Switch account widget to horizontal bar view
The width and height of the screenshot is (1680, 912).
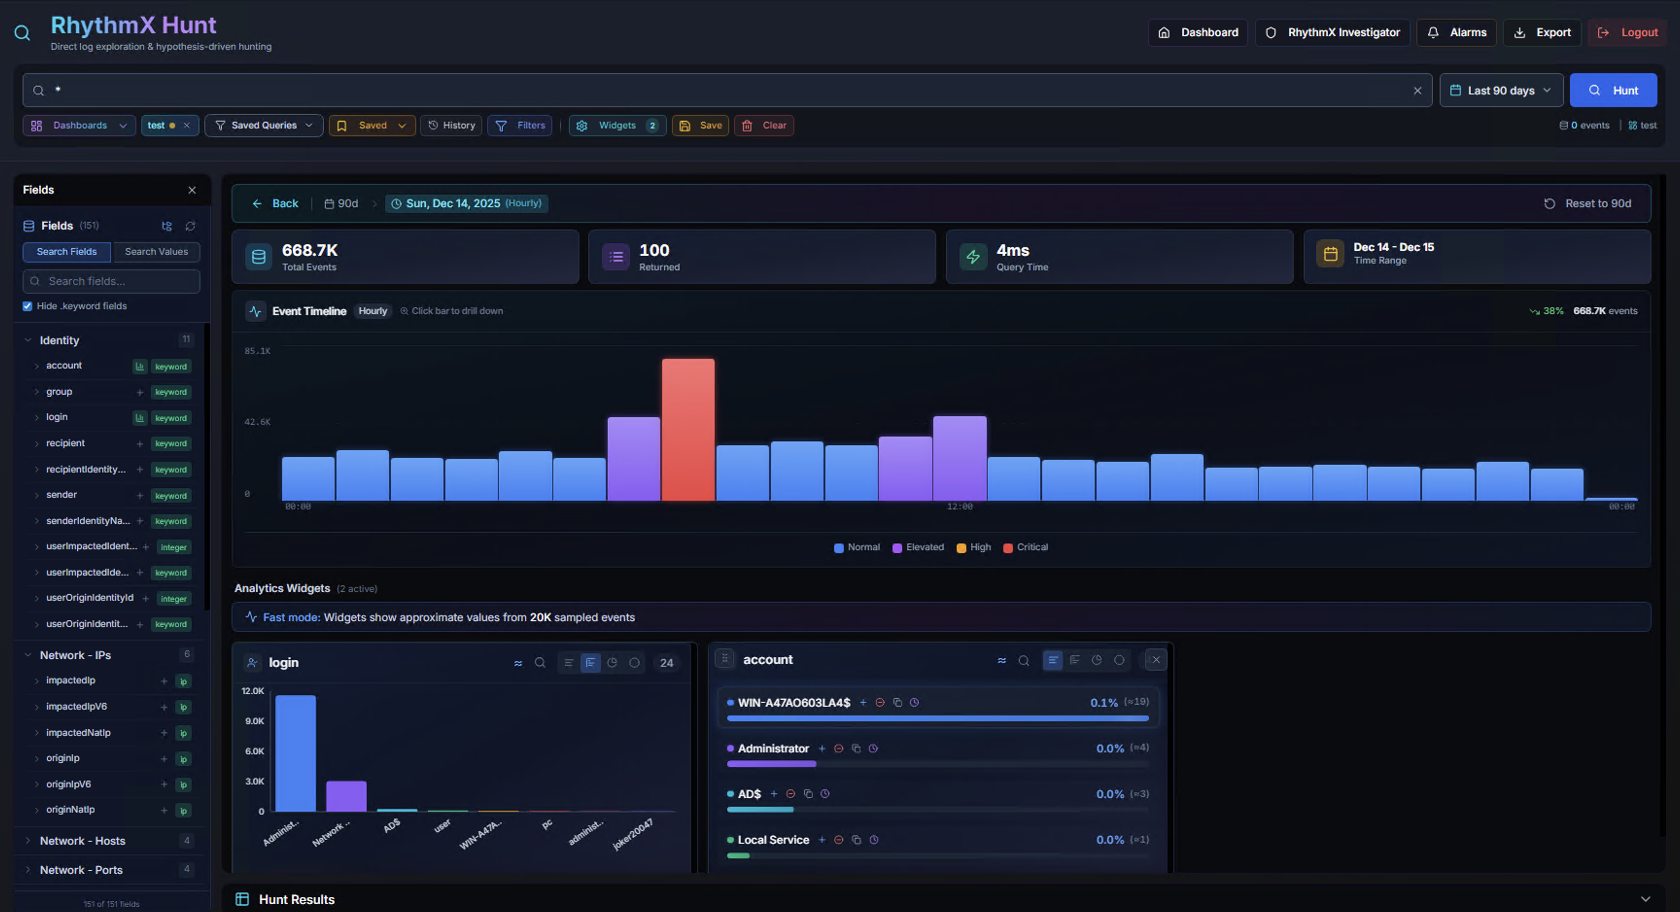pos(1075,660)
